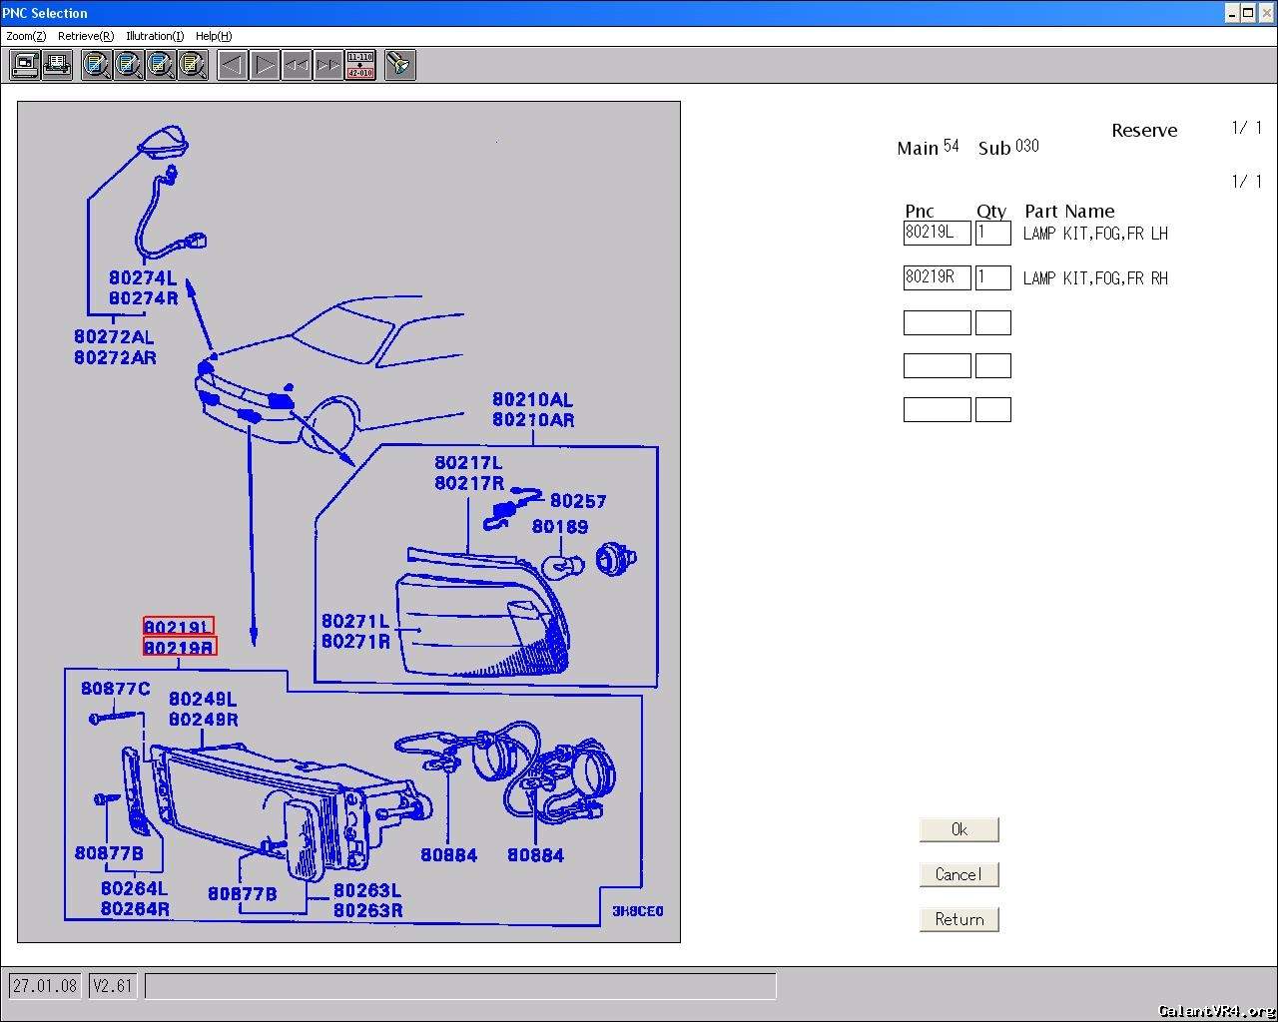Select part label 80210AL in diagram

(532, 399)
